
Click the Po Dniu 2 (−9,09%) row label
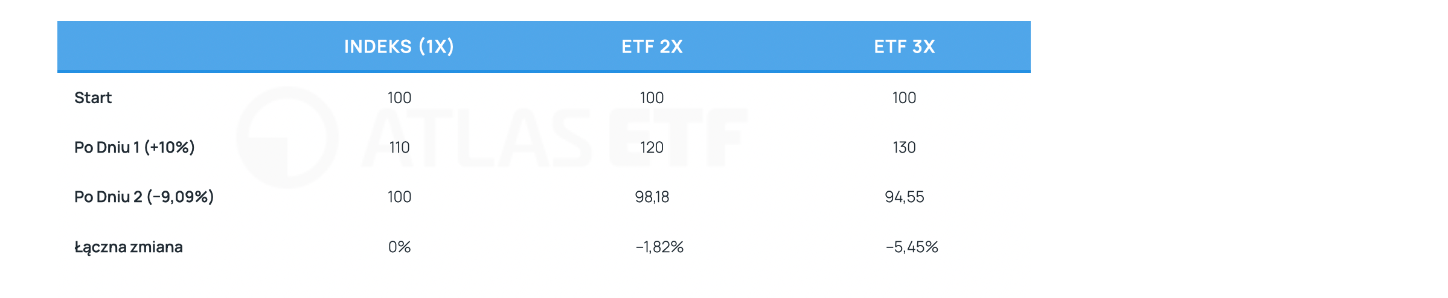click(144, 197)
